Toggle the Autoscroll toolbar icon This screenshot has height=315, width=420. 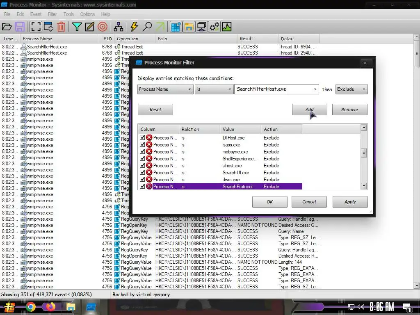click(48, 27)
